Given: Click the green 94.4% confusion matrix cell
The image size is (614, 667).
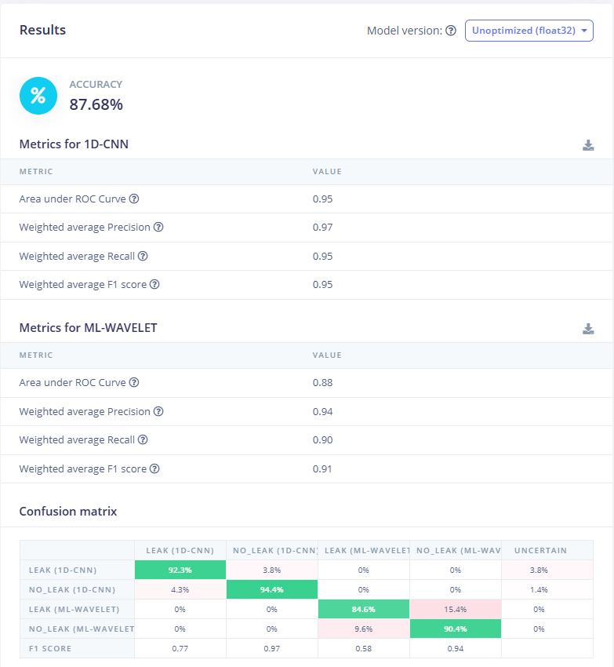Looking at the screenshot, I should coord(271,589).
